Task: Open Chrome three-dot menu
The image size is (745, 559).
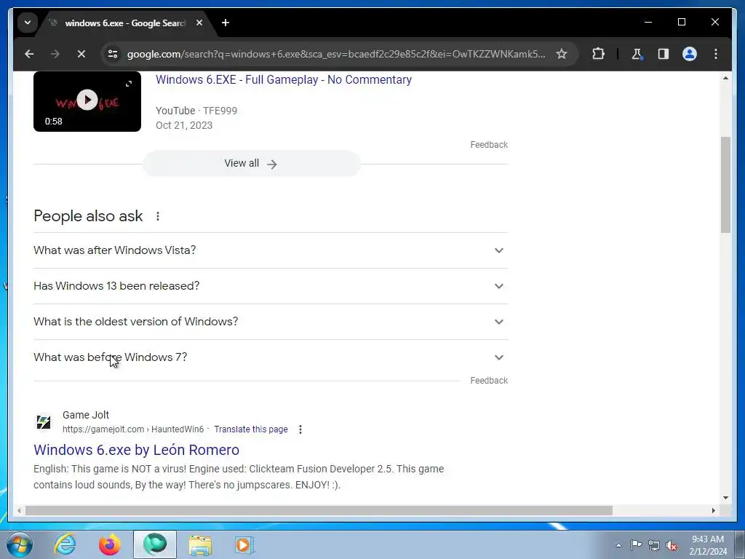Action: (716, 54)
